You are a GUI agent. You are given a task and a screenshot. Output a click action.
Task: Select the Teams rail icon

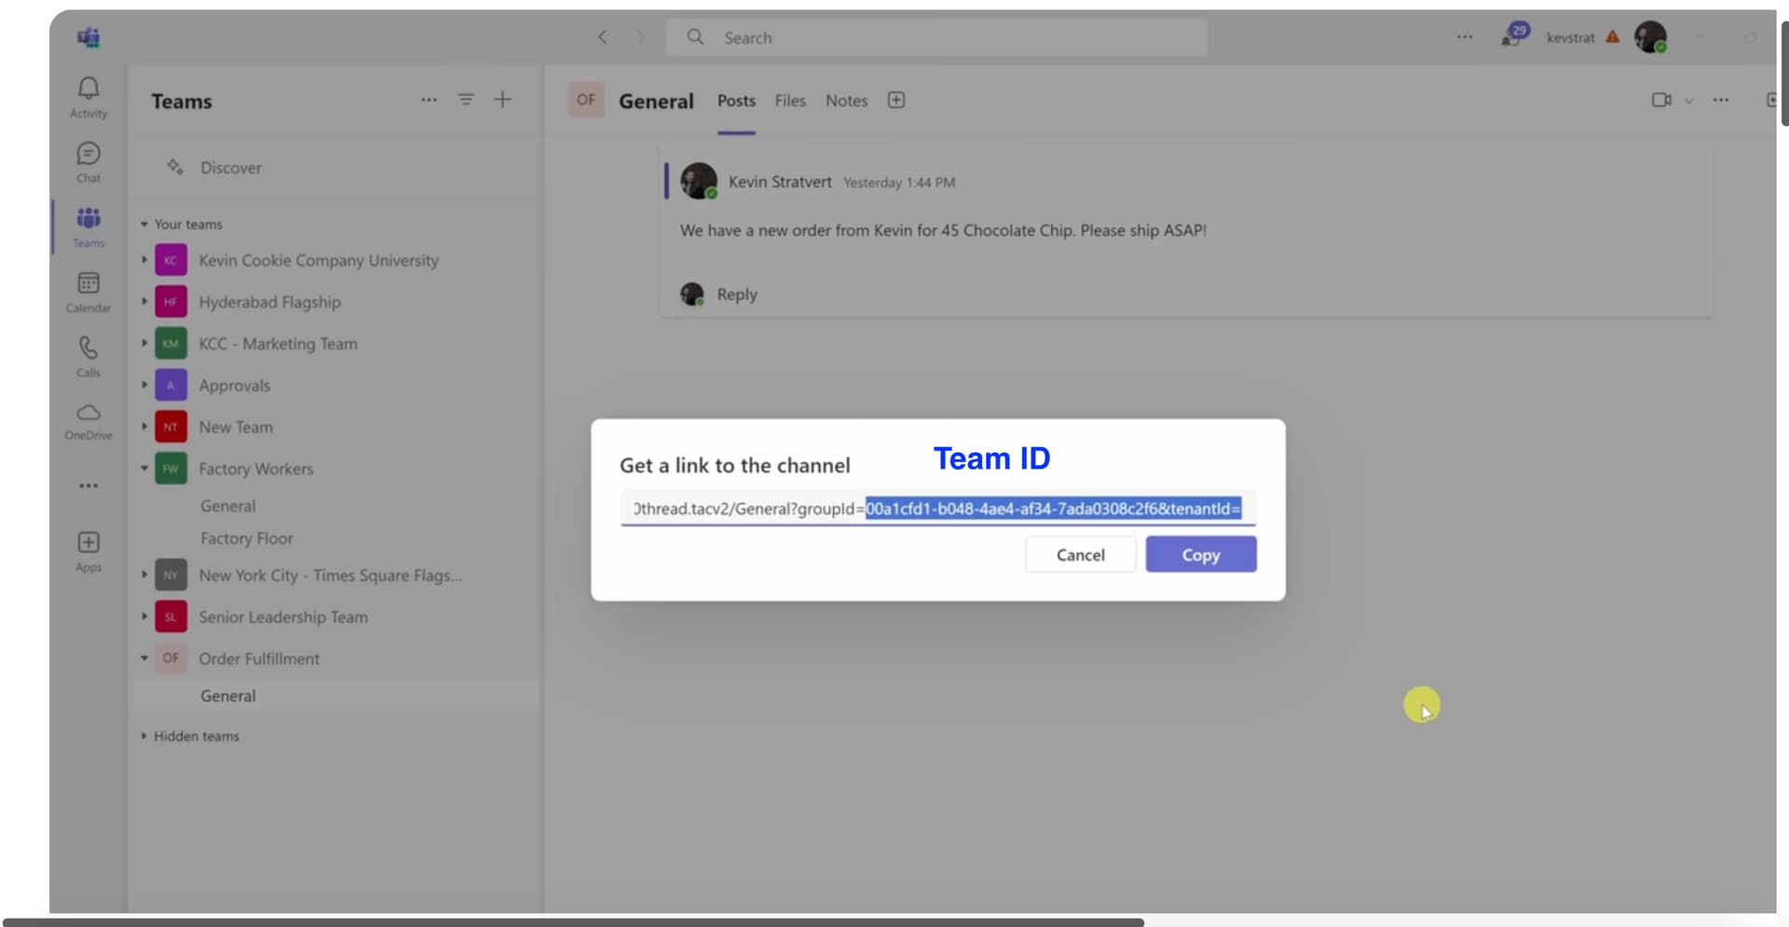pyautogui.click(x=89, y=227)
